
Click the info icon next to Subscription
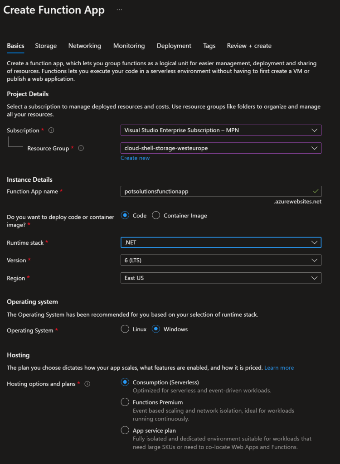pyautogui.click(x=51, y=130)
